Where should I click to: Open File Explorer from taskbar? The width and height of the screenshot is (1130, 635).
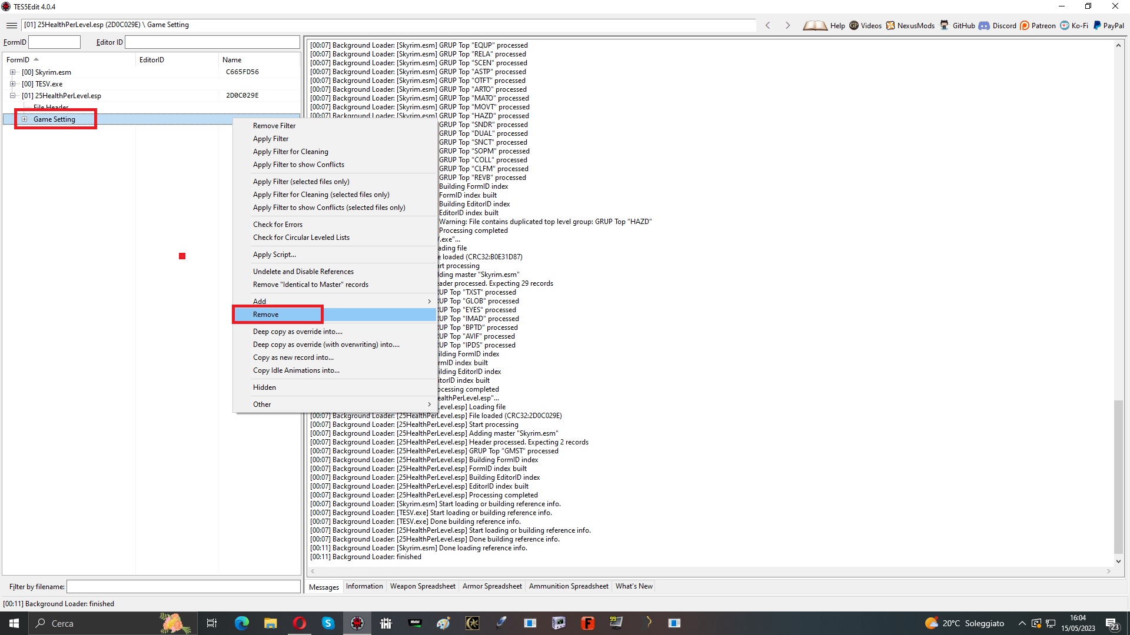(270, 623)
